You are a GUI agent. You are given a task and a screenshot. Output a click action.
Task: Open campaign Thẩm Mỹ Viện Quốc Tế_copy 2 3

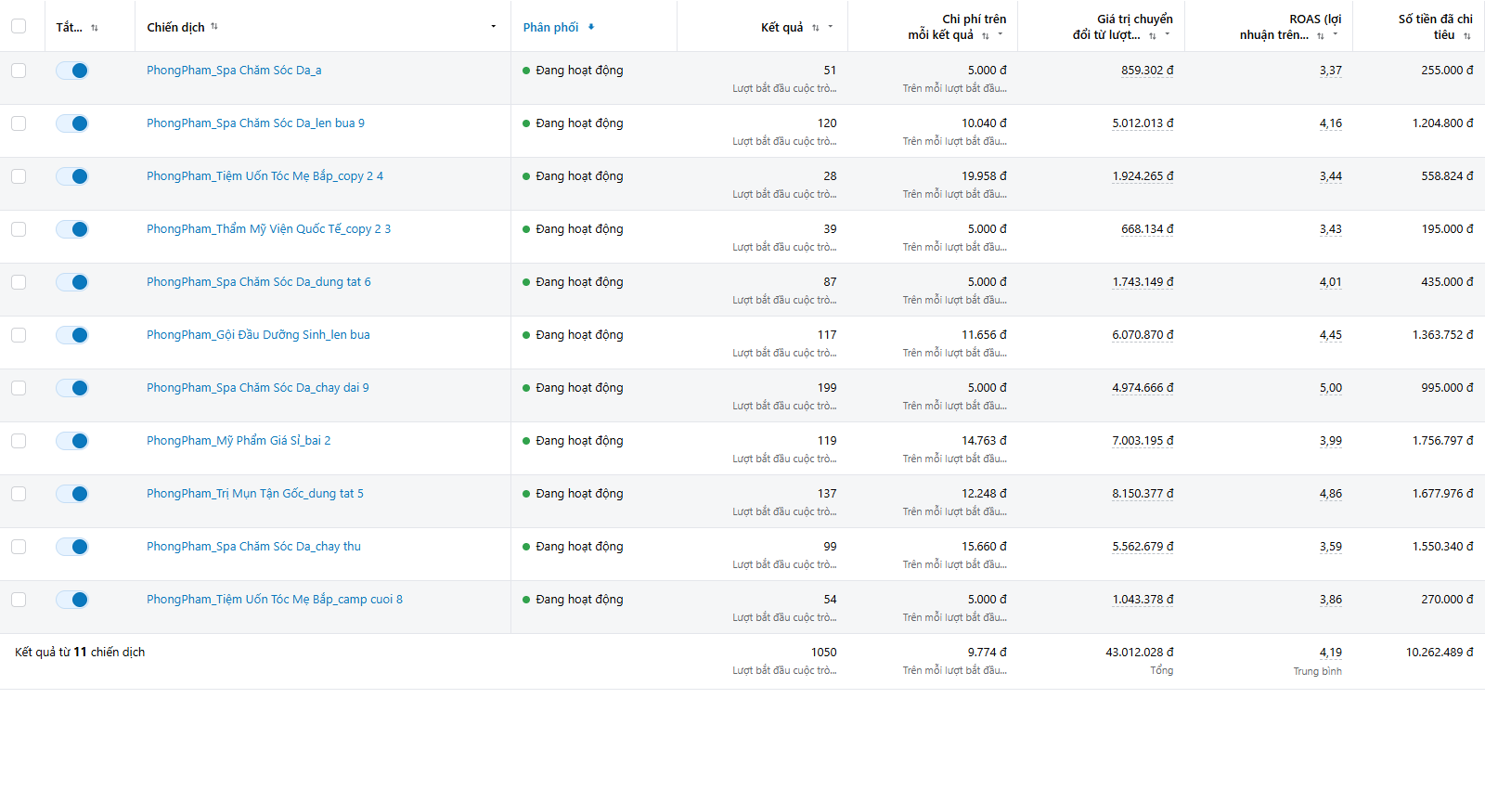click(268, 228)
